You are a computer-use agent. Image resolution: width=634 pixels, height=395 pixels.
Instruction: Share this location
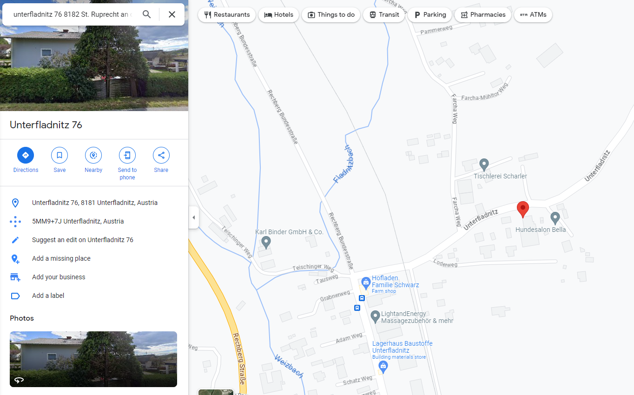point(161,155)
